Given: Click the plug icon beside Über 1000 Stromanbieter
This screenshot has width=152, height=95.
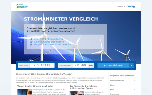Looking at the screenshot, I should [31, 39].
